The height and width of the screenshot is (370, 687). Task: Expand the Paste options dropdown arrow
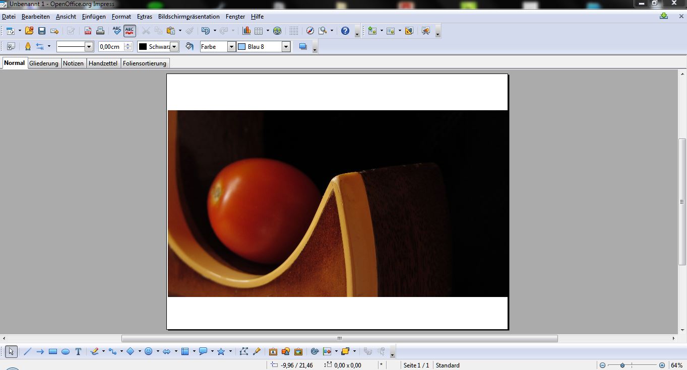point(180,31)
